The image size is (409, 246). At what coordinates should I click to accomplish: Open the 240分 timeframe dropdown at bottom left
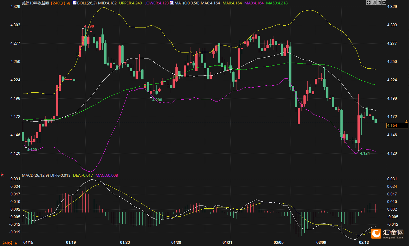[9, 243]
